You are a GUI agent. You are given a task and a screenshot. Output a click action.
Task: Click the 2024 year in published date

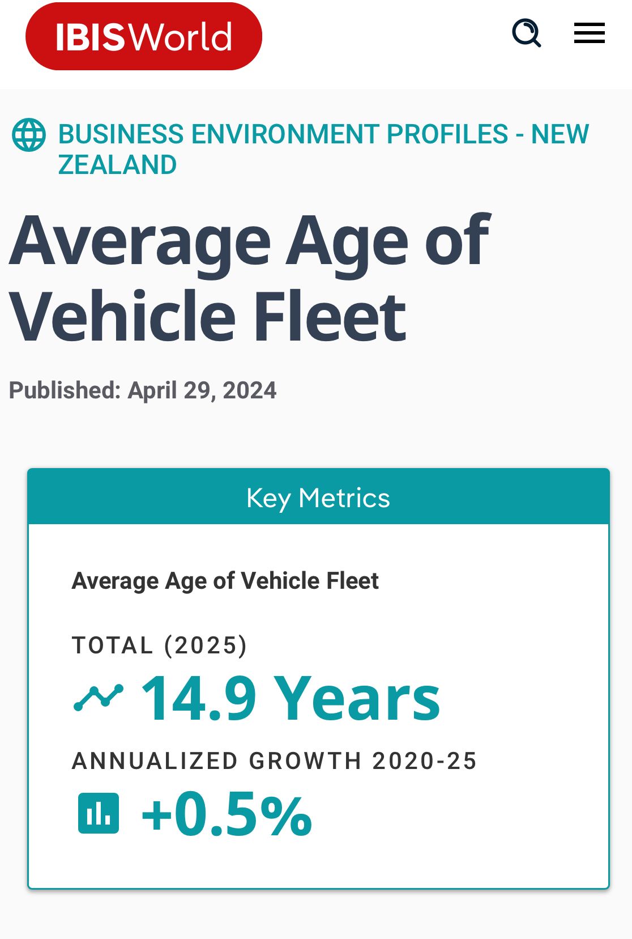[250, 390]
